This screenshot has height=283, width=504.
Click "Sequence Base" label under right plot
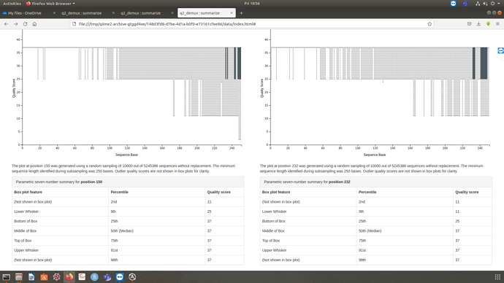pos(375,155)
